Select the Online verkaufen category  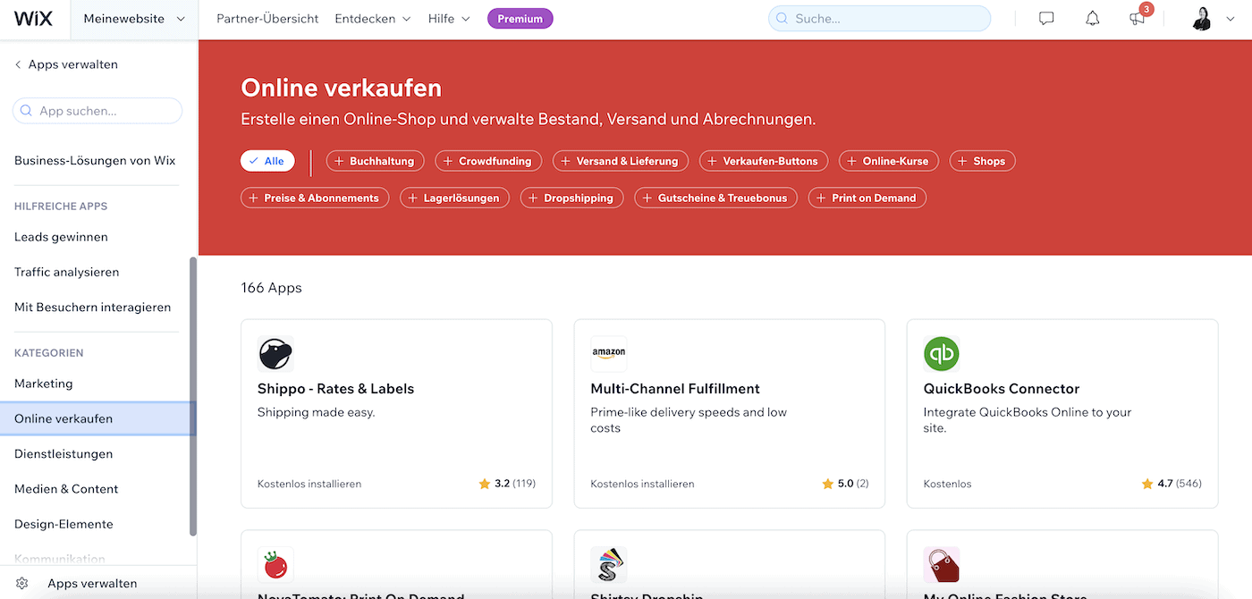coord(97,418)
